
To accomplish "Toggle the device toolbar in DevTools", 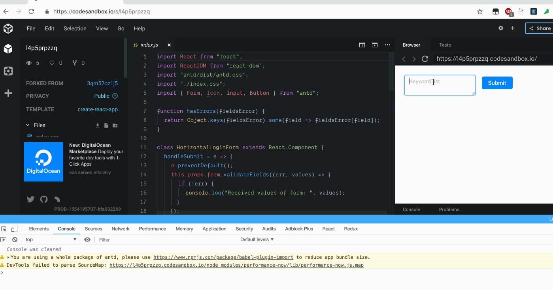I will click(14, 228).
